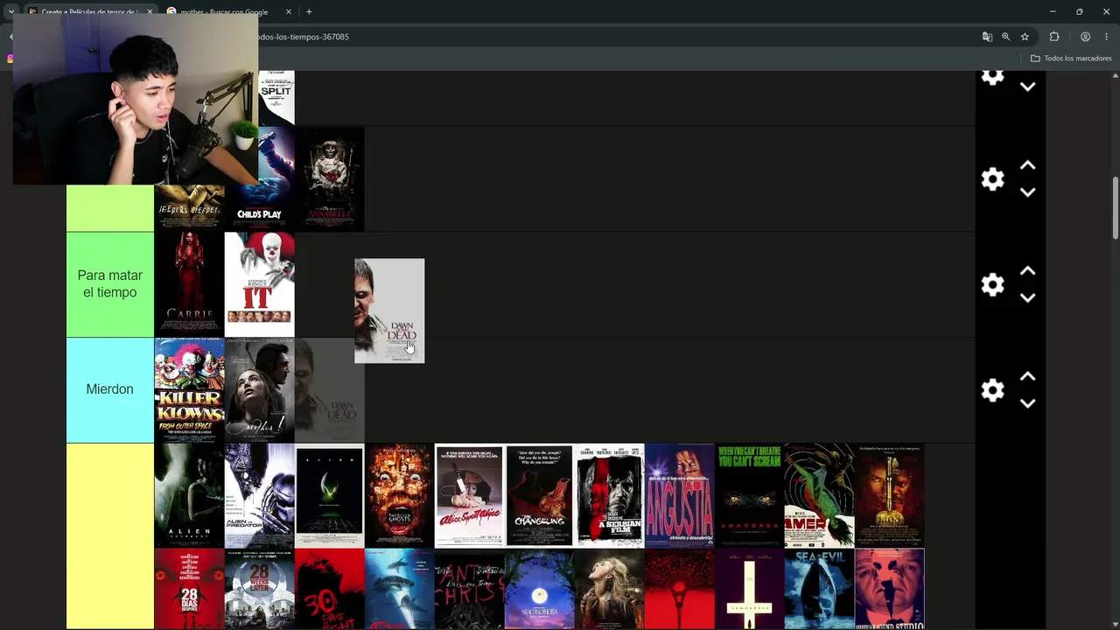
Task: Move the Split poster row down
Action: point(1028,87)
